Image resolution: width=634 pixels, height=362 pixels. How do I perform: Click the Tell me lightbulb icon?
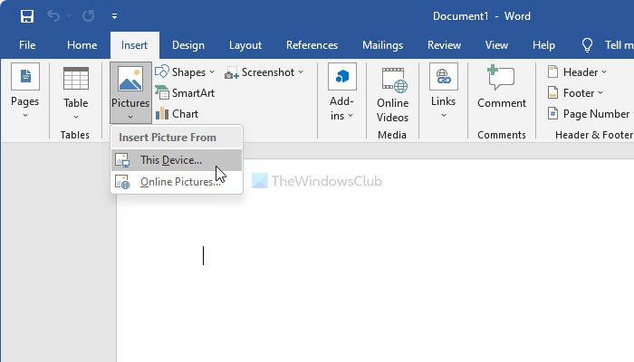tap(587, 45)
